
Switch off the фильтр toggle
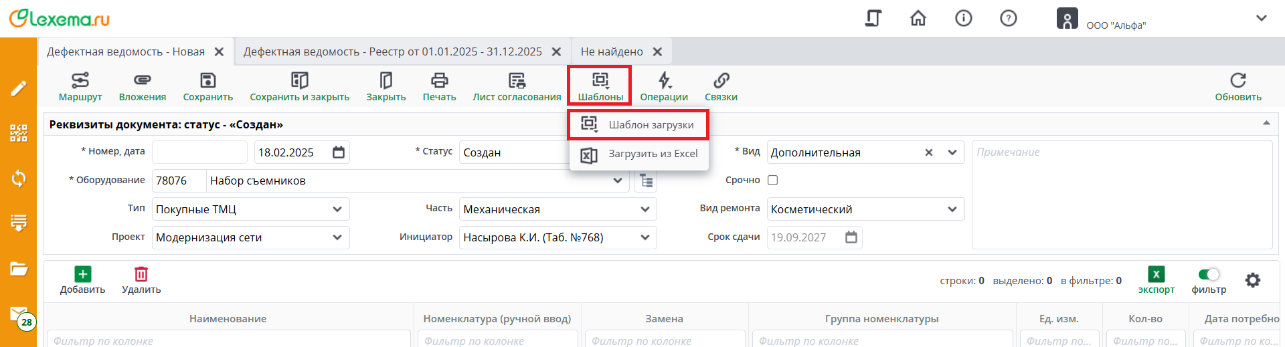(x=1209, y=274)
